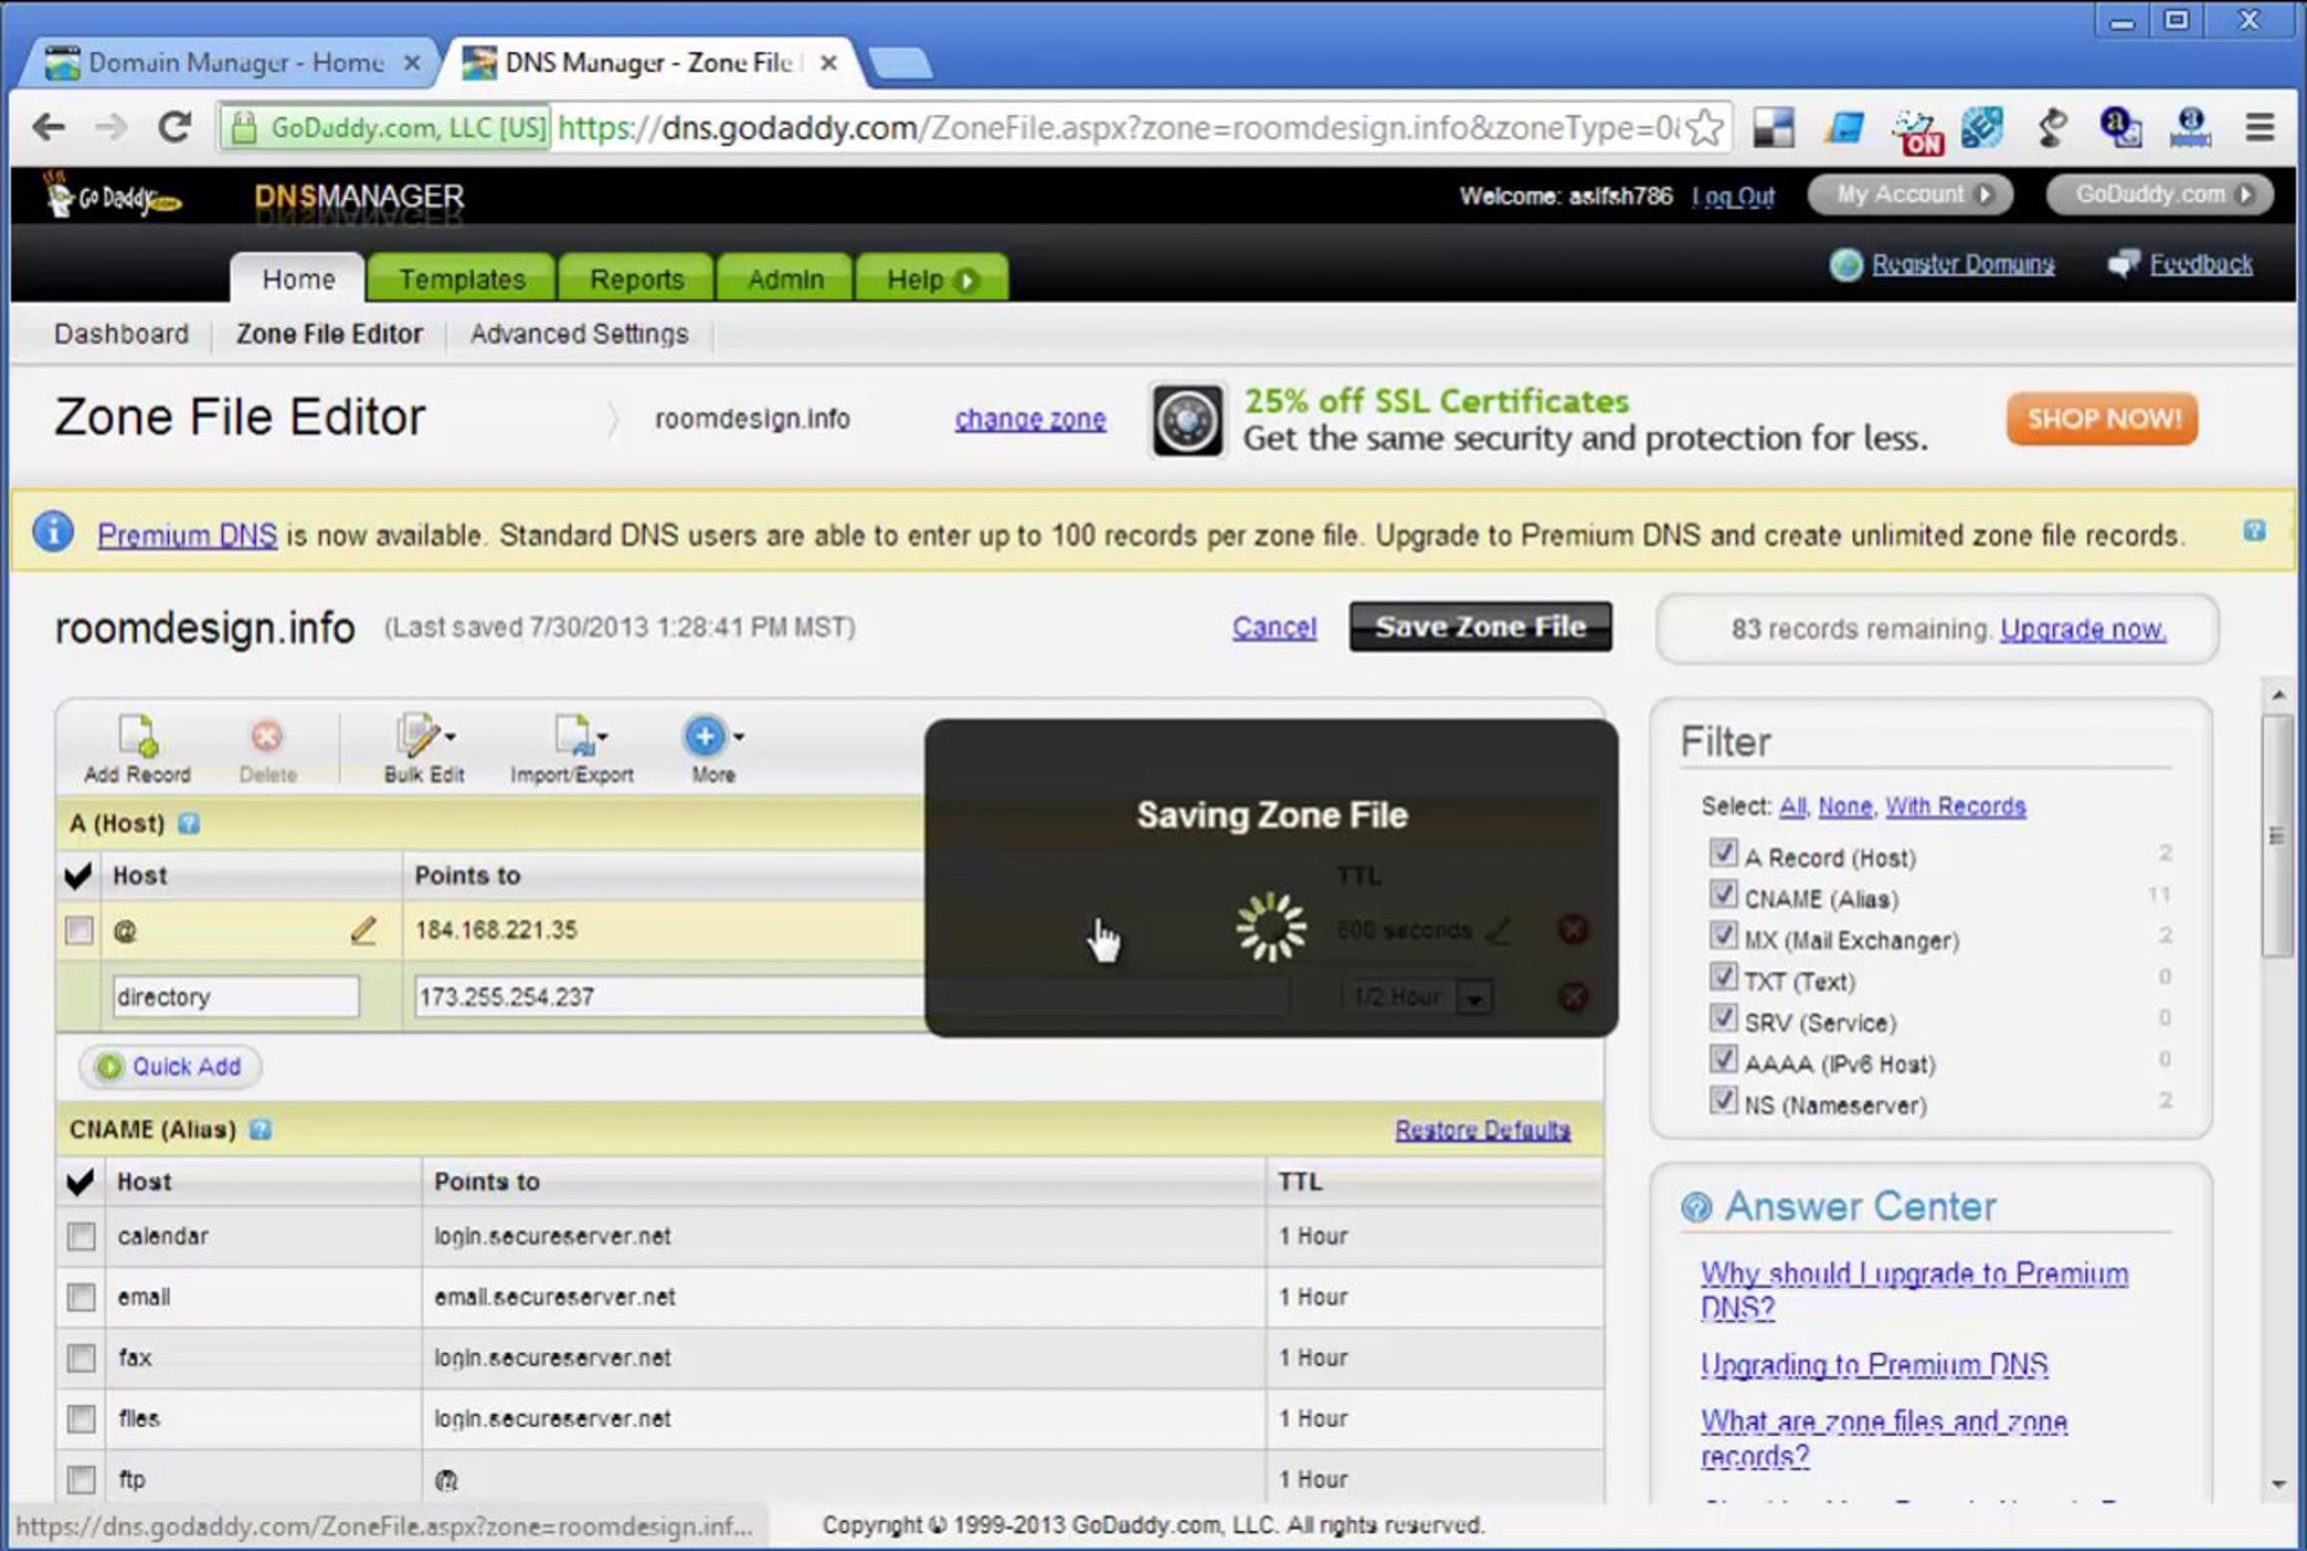This screenshot has width=2307, height=1551.
Task: Open Advanced Settings
Action: 579,334
